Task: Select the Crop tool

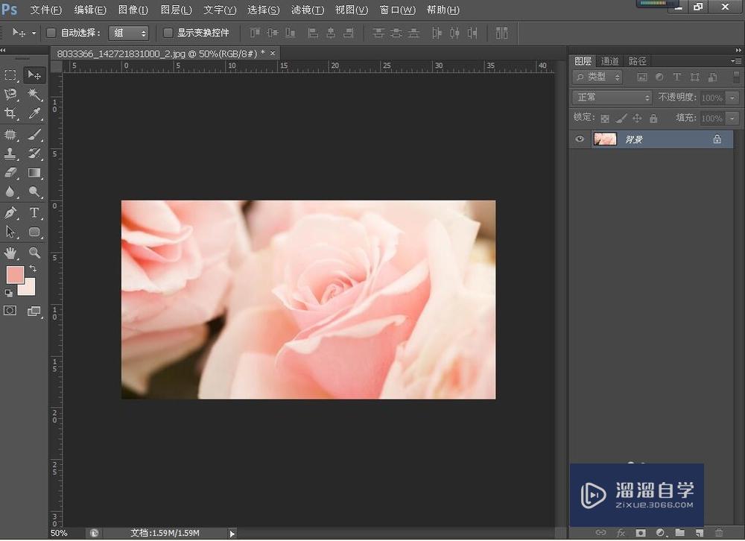Action: [x=10, y=114]
